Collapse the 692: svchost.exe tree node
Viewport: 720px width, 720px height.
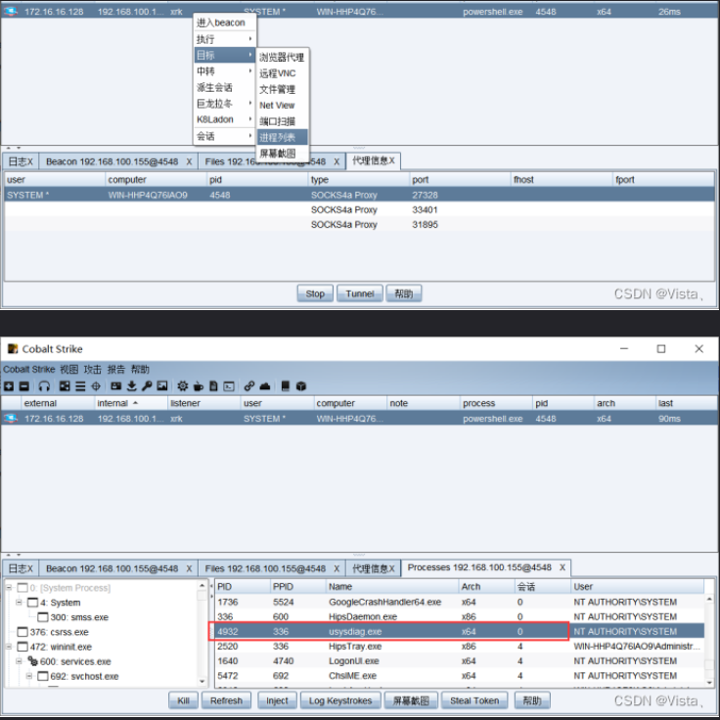click(29, 676)
